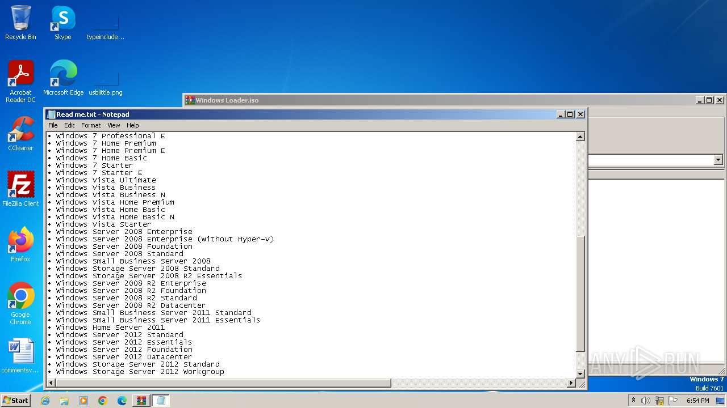727x408 pixels.
Task: Click line 'Windows Server 2008 R2 Datacenter'
Action: tap(131, 305)
